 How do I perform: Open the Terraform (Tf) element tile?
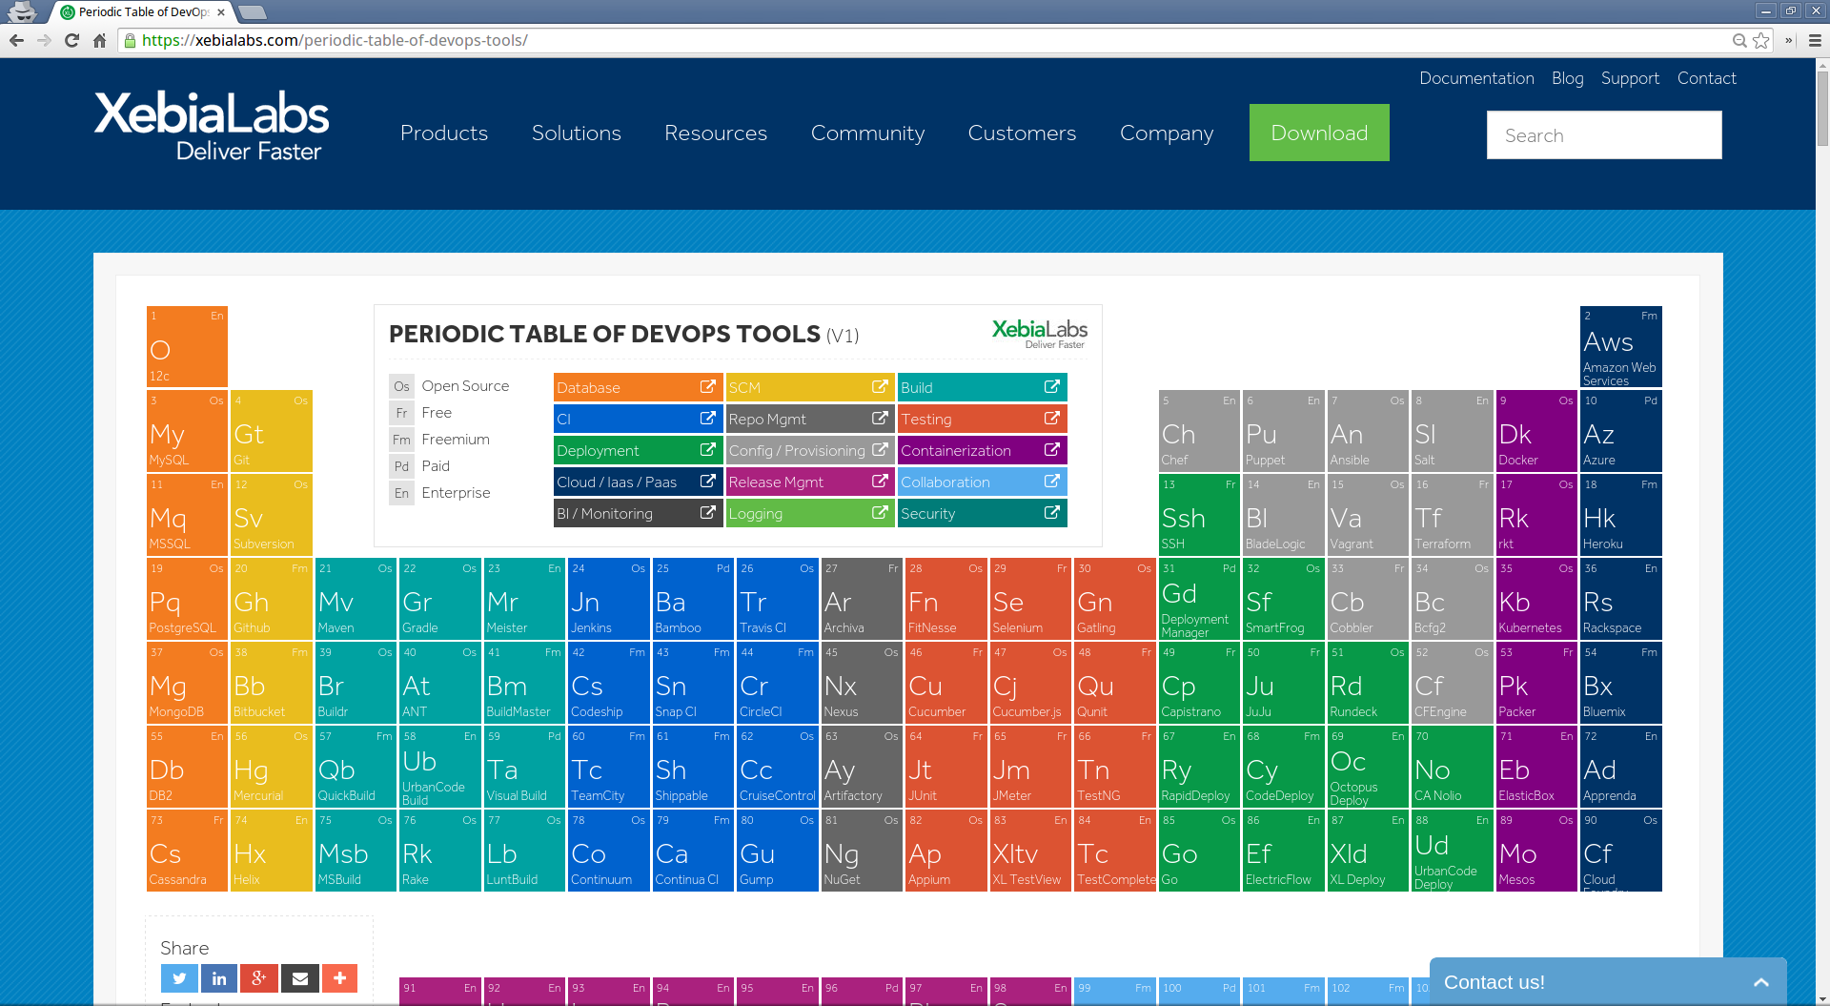(1452, 514)
